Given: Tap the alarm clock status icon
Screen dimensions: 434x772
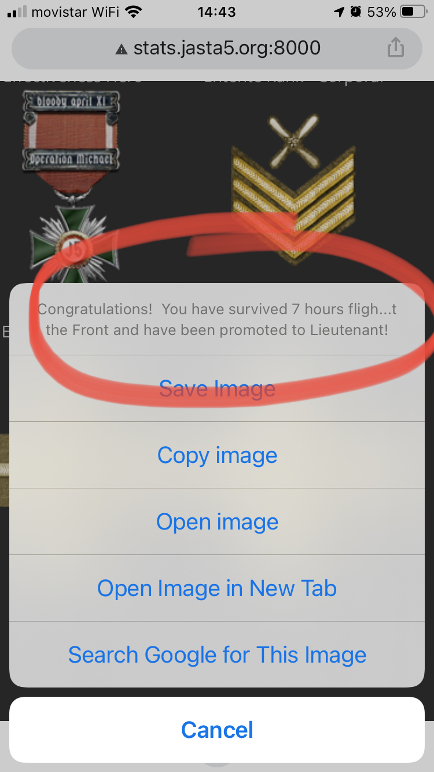Looking at the screenshot, I should click(x=356, y=12).
